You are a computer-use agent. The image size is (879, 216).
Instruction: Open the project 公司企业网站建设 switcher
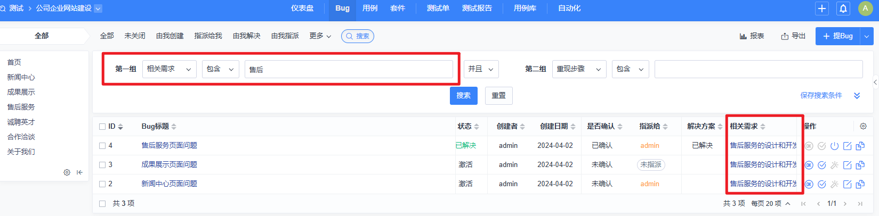[69, 9]
